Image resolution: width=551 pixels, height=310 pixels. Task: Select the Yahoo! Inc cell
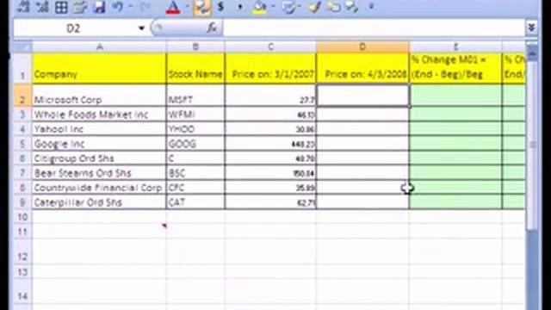tap(100, 129)
